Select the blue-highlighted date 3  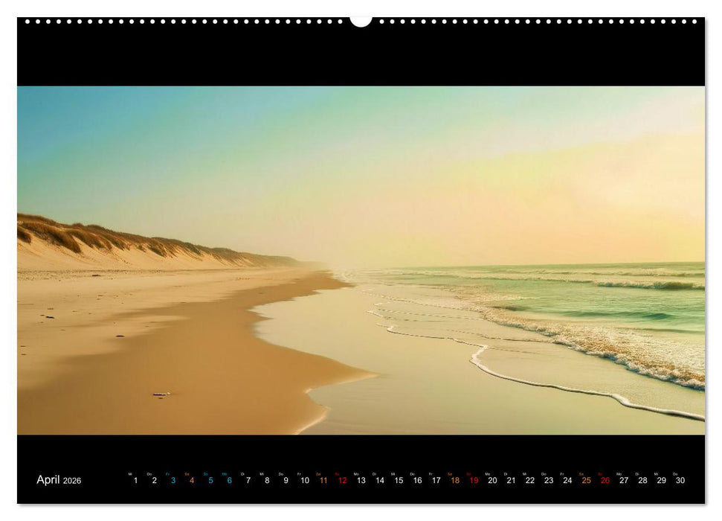point(173,481)
